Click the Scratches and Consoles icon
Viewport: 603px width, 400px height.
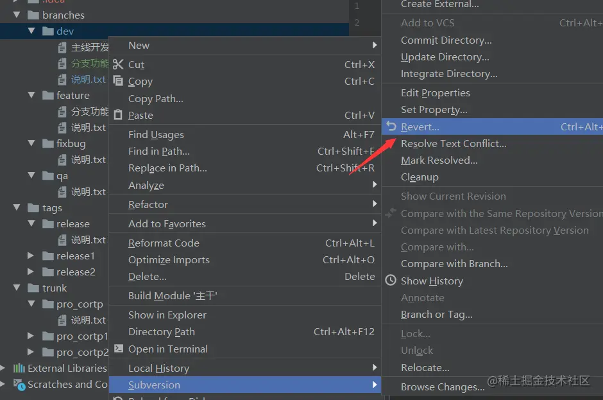tap(19, 384)
